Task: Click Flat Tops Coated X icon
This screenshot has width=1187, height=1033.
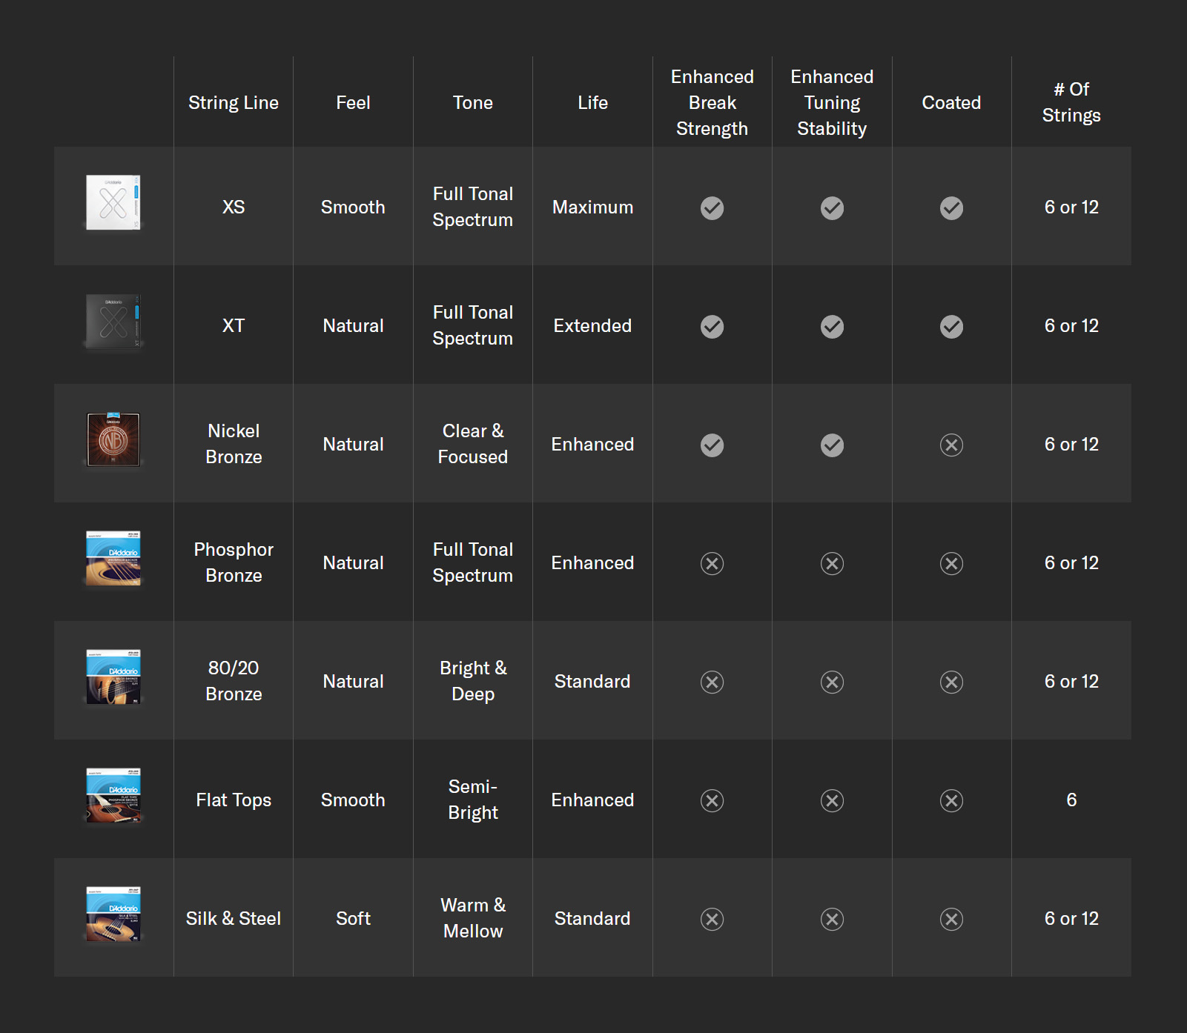Action: tap(951, 801)
